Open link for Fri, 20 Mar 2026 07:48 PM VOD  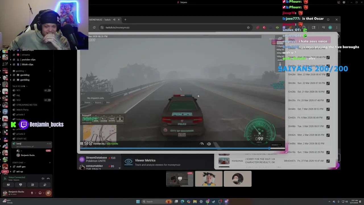[328, 101]
